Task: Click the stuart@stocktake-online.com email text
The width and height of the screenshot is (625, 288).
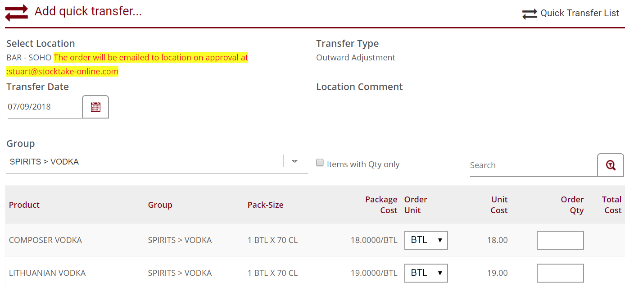Action: 63,72
